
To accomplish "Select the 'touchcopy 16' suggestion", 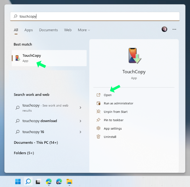I will [48, 132].
